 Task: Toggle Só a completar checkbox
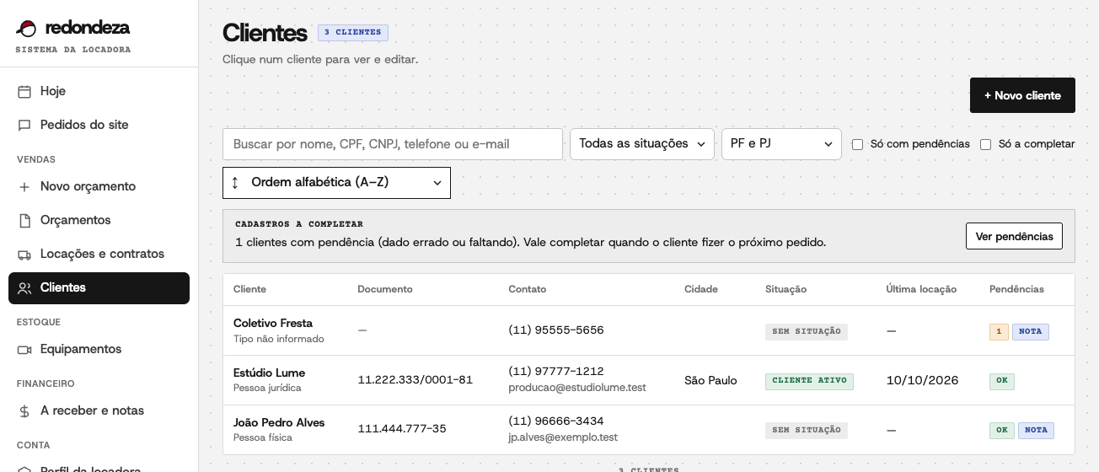(x=985, y=144)
